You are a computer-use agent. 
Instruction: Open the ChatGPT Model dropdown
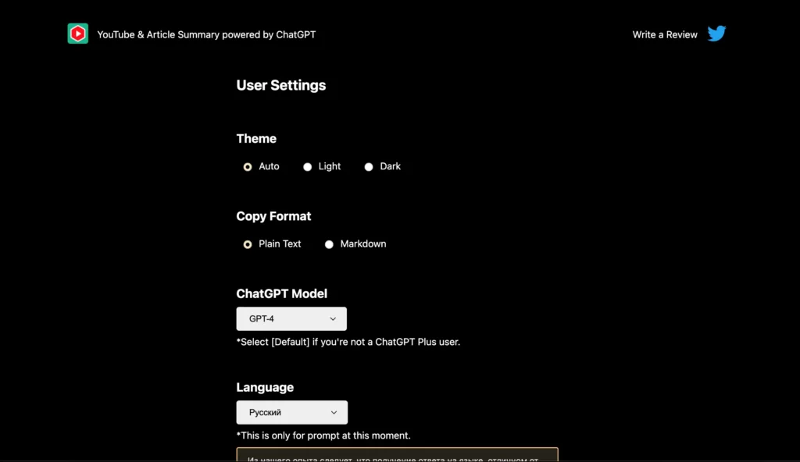click(291, 318)
